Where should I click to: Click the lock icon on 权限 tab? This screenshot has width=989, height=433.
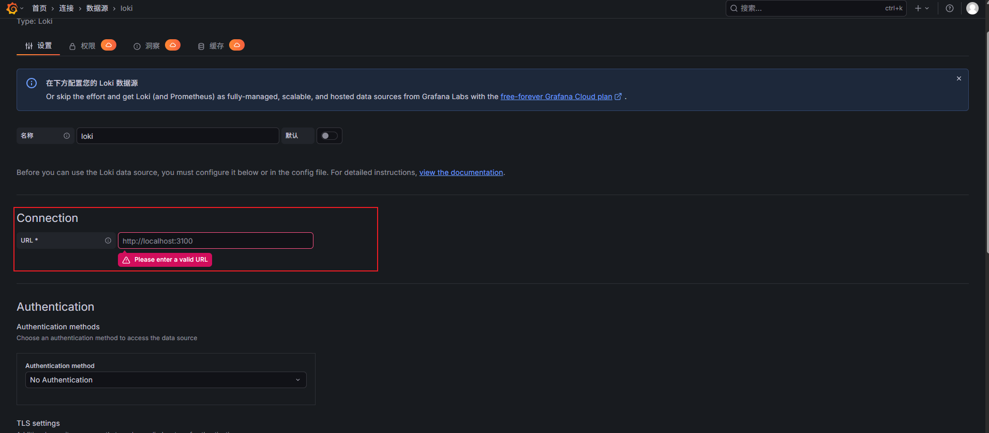coord(72,46)
